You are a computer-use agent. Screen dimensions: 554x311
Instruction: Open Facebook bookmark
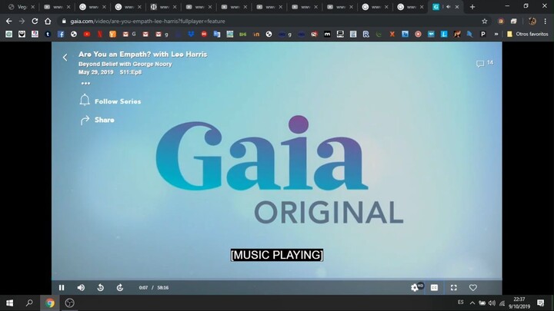pos(61,35)
